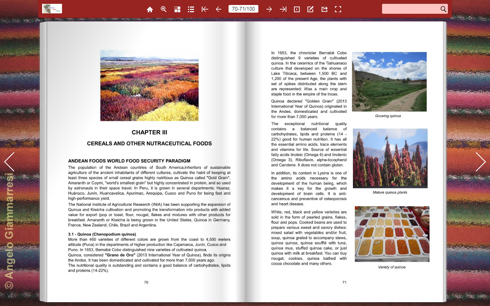490x306 pixels.
Task: Click paragraph starting "Quinoa declared "Golden Grain""
Action: pyautogui.click(x=309, y=109)
